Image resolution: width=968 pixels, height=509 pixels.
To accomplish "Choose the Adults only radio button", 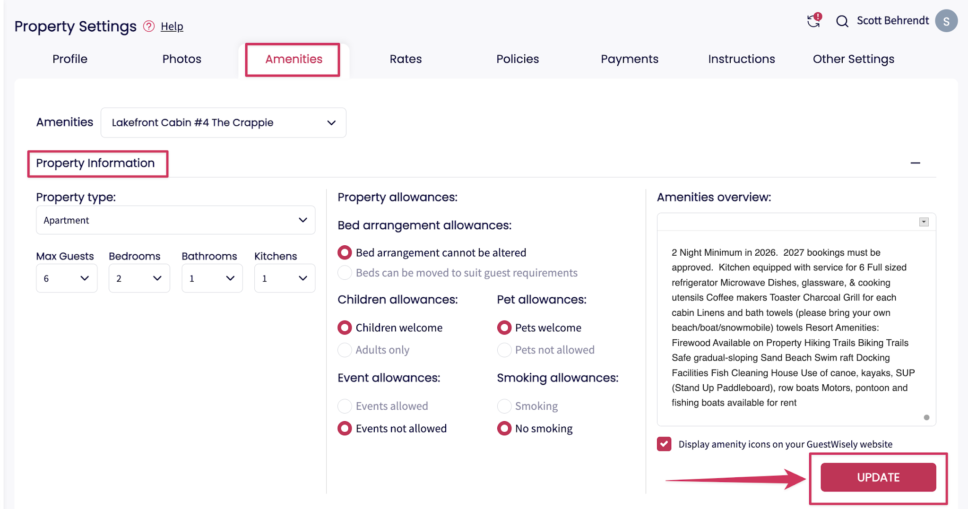I will tap(345, 350).
